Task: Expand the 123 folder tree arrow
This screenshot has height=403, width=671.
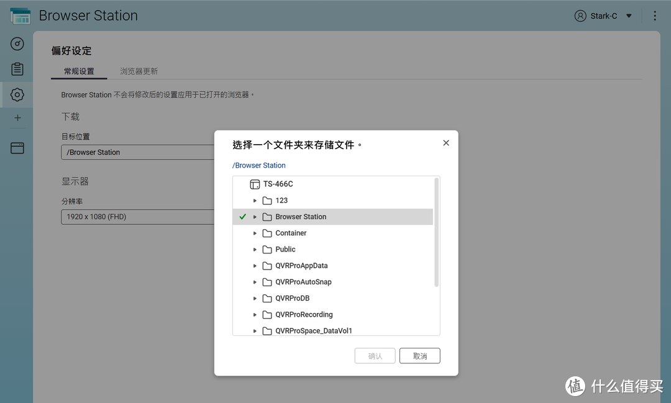Action: 255,201
